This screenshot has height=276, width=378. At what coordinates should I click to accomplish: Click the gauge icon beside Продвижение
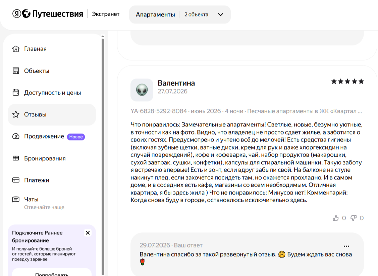pyautogui.click(x=16, y=136)
